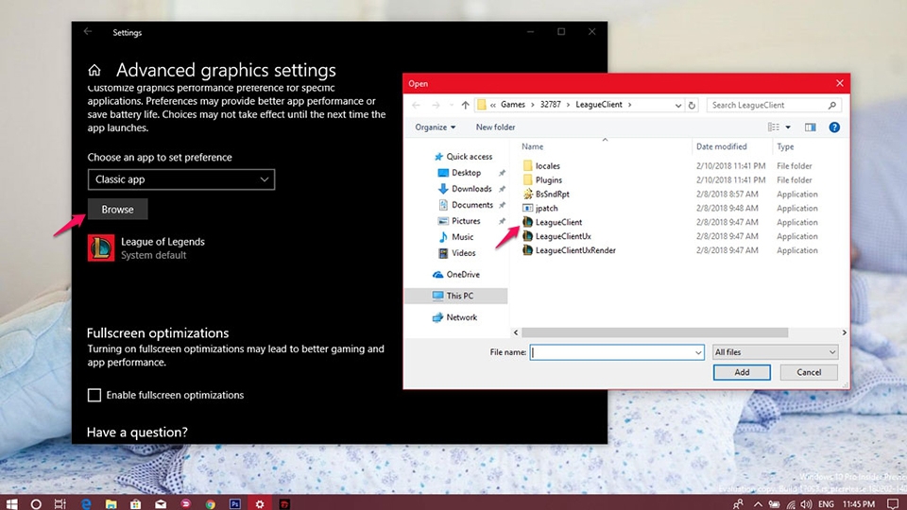
Task: Go up one folder level
Action: click(465, 105)
